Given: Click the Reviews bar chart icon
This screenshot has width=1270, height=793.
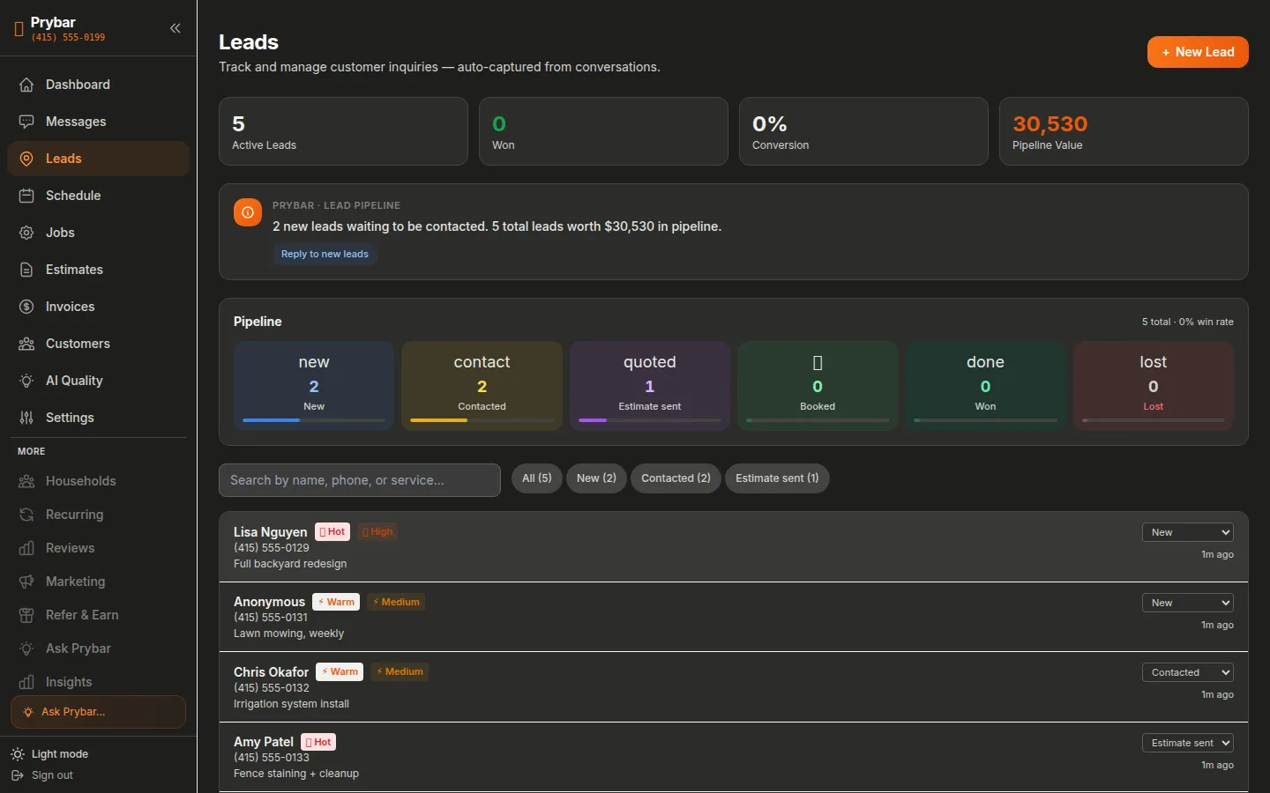Looking at the screenshot, I should tap(26, 548).
